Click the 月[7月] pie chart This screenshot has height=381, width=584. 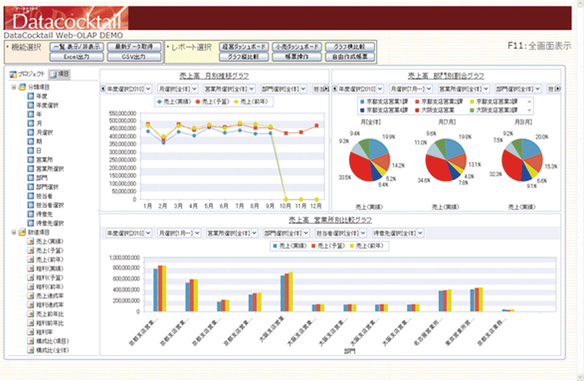446,160
